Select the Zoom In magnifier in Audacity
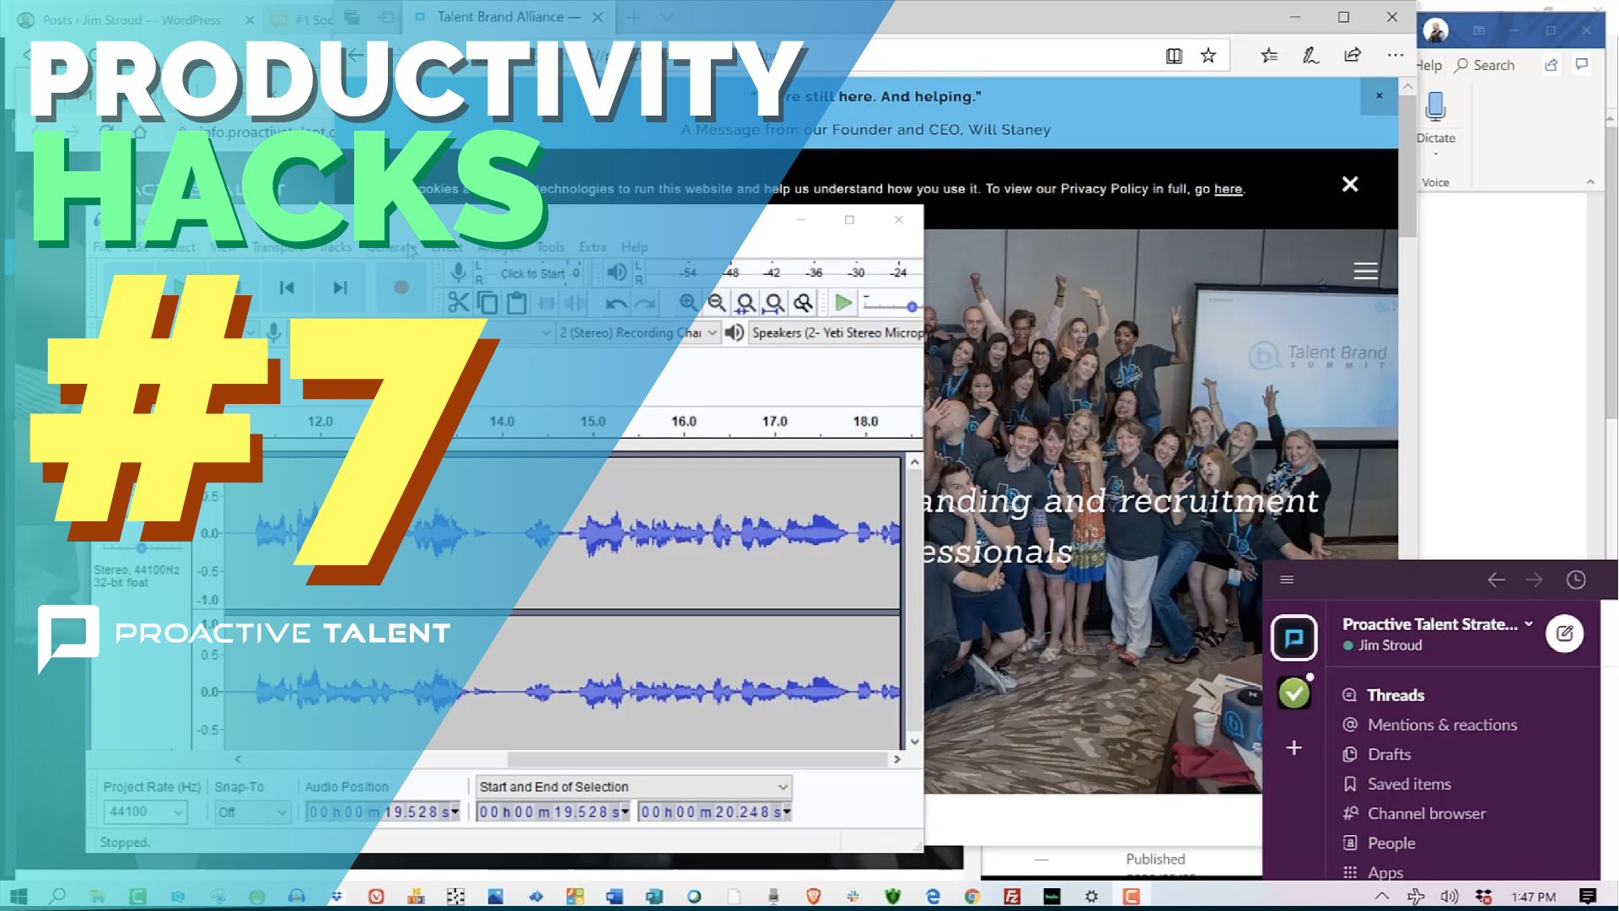Screen dimensions: 1619x911 pyautogui.click(x=688, y=302)
